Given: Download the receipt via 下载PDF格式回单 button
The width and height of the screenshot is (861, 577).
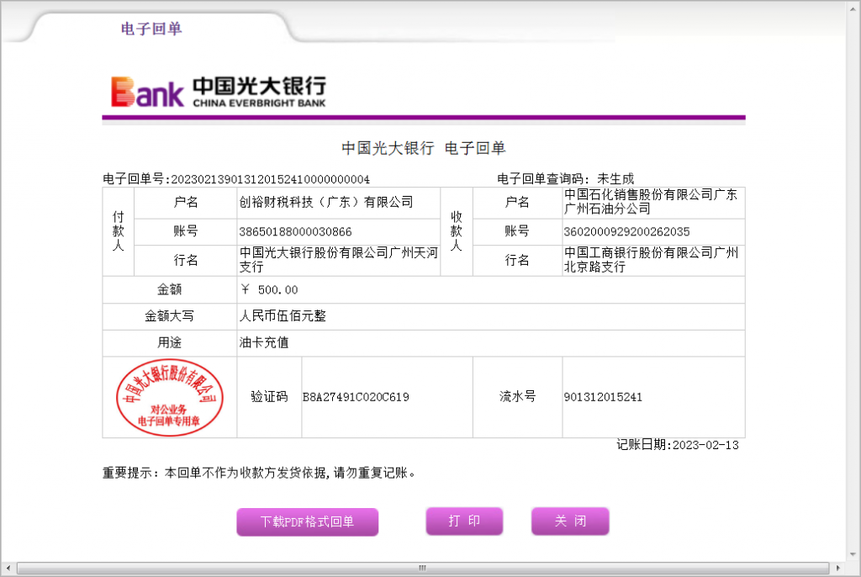Looking at the screenshot, I should pyautogui.click(x=307, y=521).
